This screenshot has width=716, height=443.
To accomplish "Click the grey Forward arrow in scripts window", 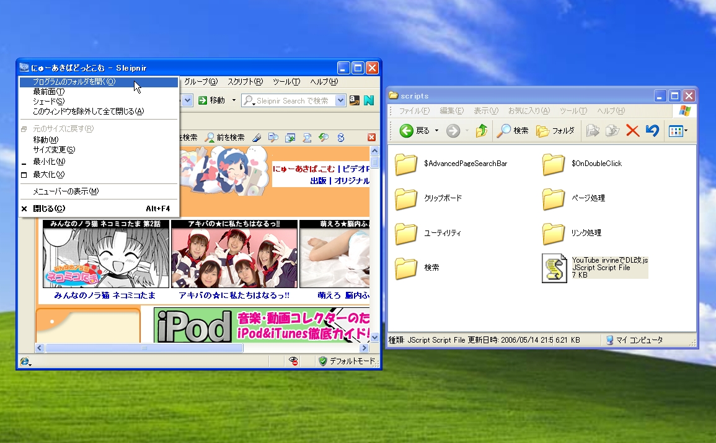I will [x=453, y=131].
